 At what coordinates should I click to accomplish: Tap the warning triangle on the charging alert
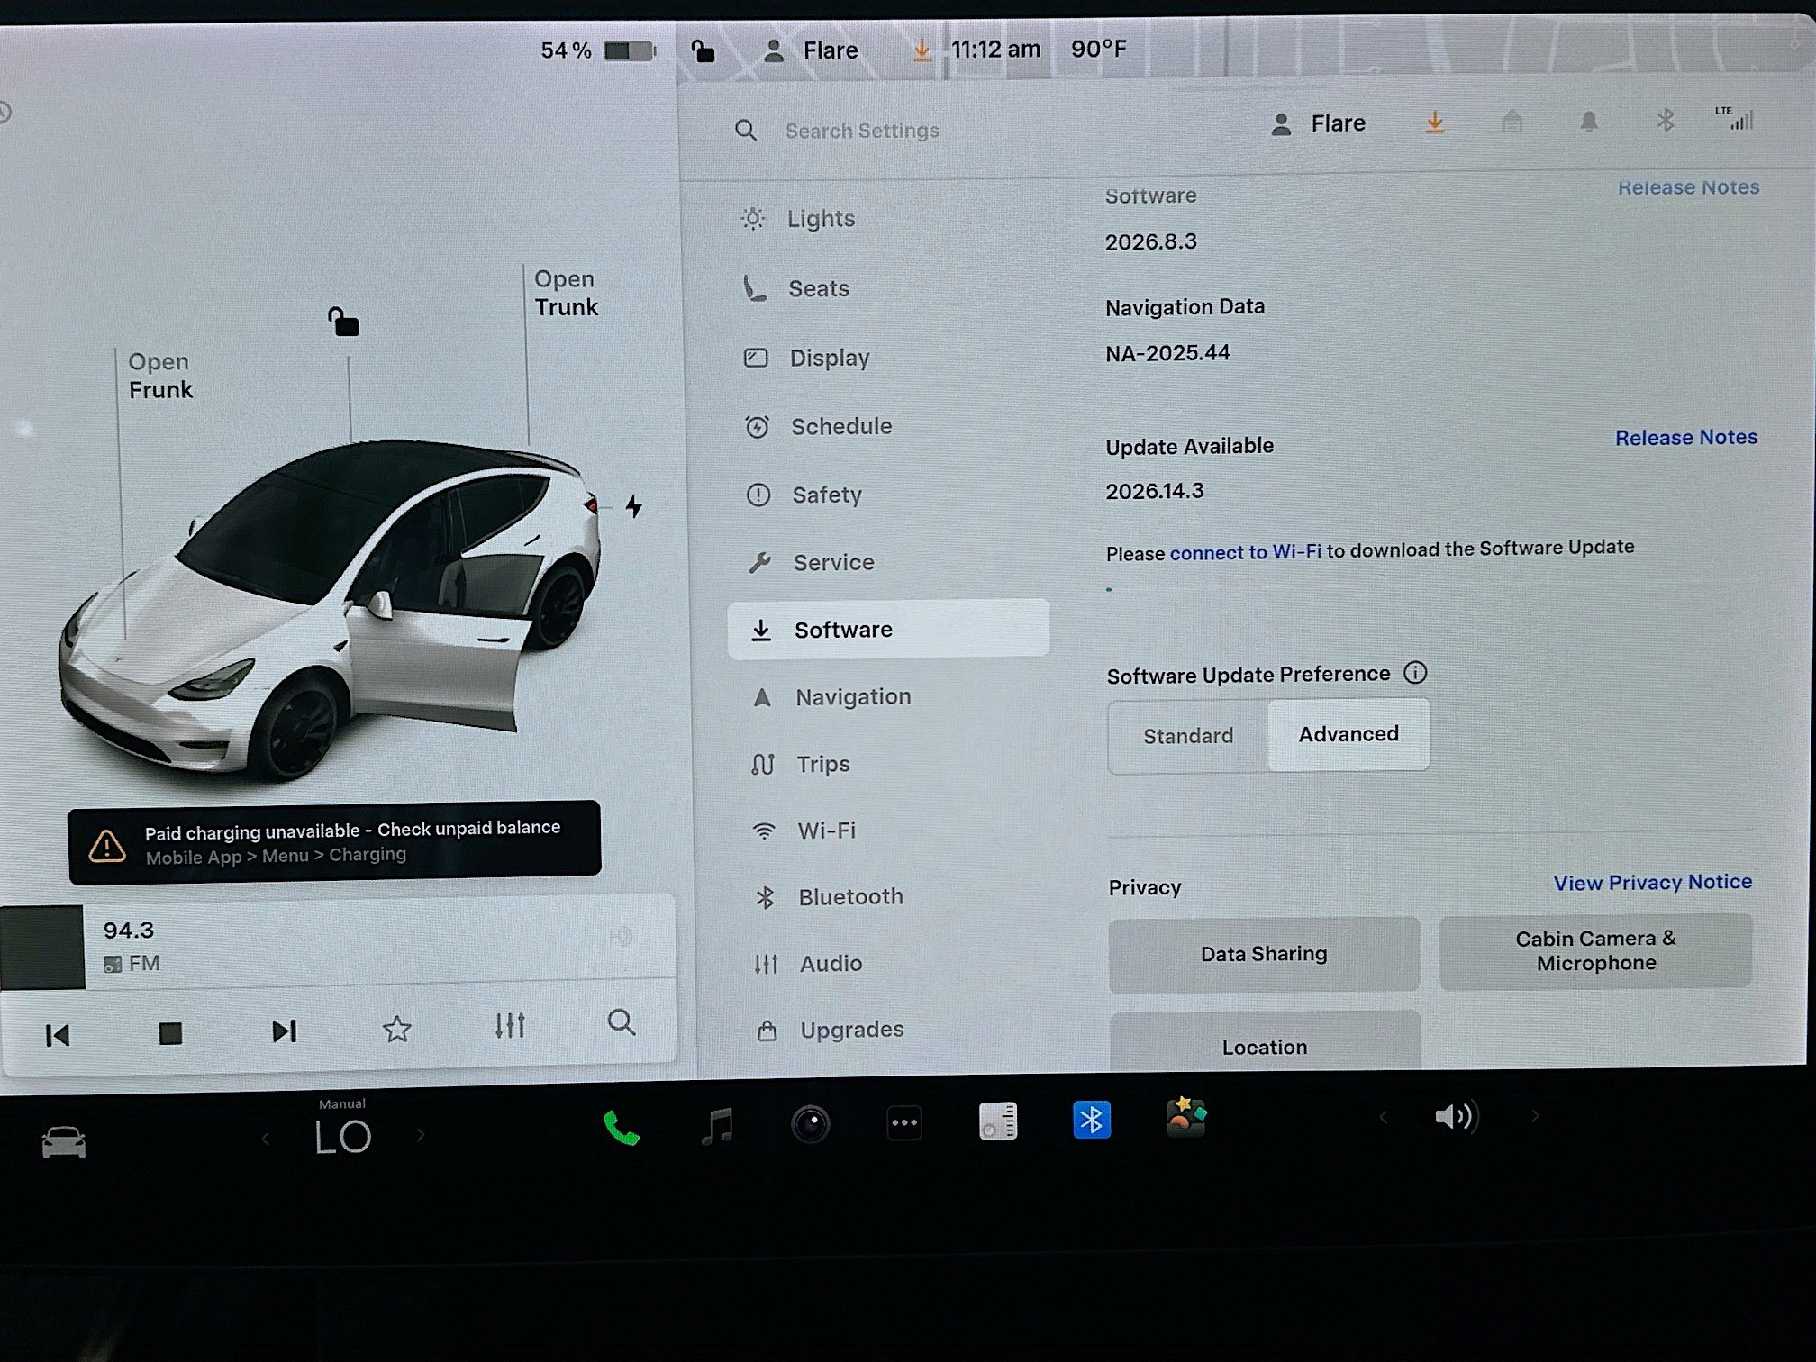(x=107, y=846)
